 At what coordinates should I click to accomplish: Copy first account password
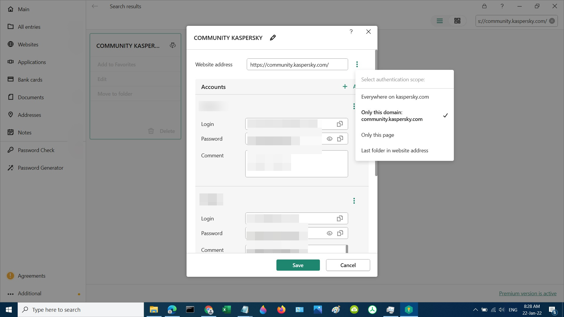coord(340,139)
